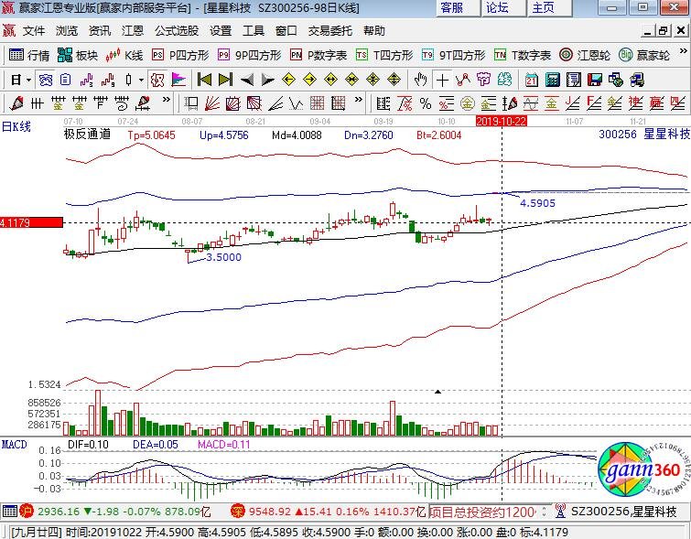The height and width of the screenshot is (539, 691).
Task: Select the fan lines drawing tool
Action: tap(212, 104)
